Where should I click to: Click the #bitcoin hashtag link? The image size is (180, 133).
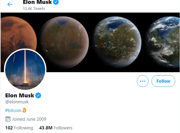click(x=13, y=110)
